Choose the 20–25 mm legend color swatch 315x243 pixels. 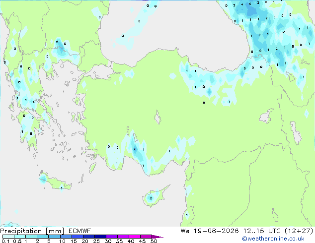point(88,237)
